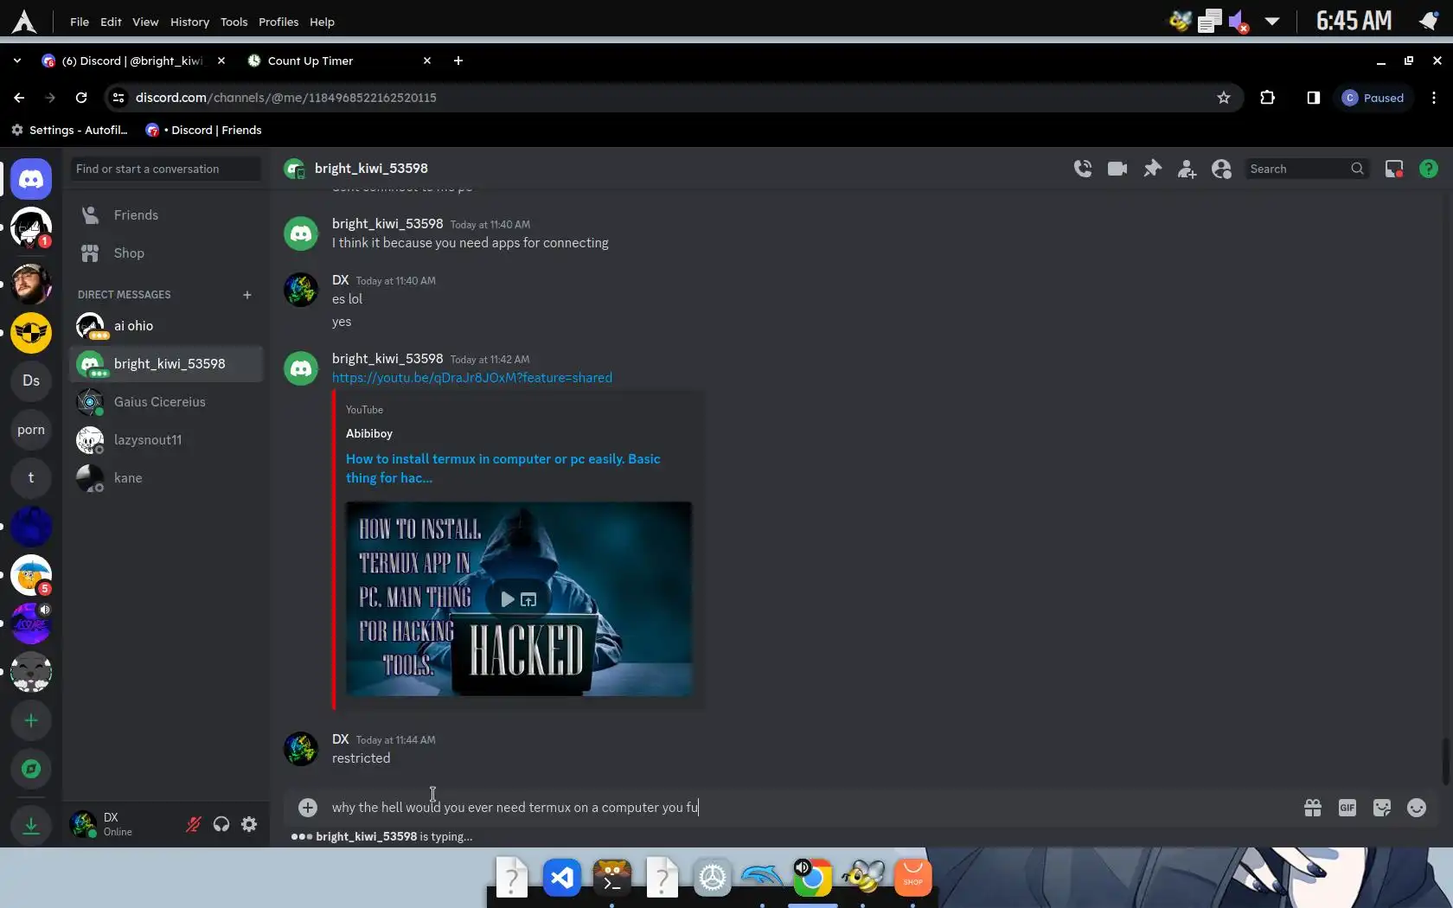Open the Settings - Autofill bookmark
Image resolution: width=1453 pixels, height=908 pixels.
point(69,130)
